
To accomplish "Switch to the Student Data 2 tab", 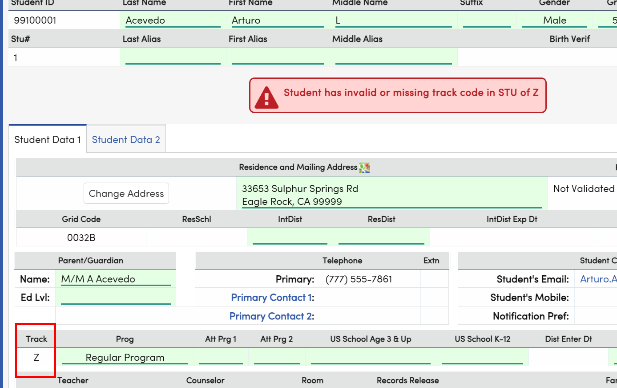I will 126,139.
